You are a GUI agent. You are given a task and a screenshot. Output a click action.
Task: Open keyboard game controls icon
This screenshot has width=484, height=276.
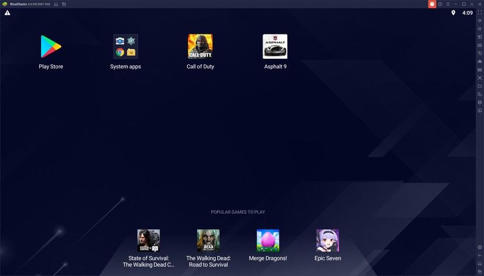point(480,45)
